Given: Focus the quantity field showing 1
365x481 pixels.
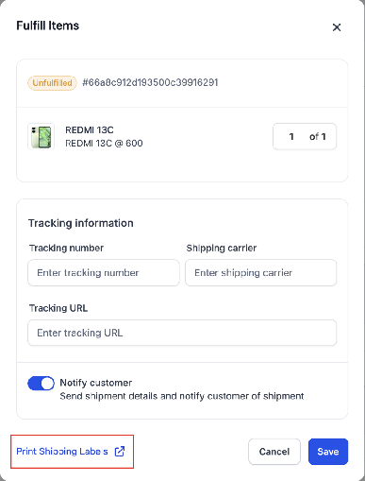Looking at the screenshot, I should 291,136.
